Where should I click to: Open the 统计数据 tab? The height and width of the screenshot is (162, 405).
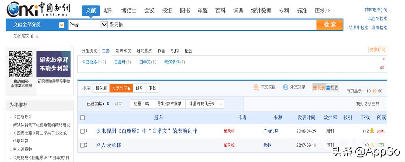[261, 11]
